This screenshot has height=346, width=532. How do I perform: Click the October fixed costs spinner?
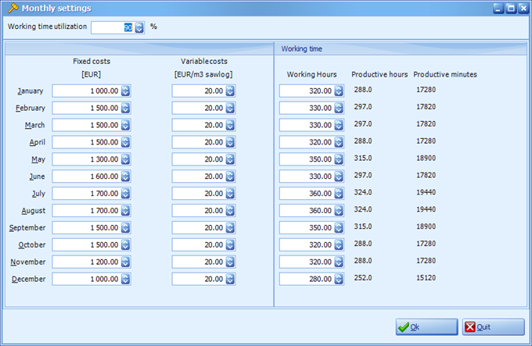point(125,244)
